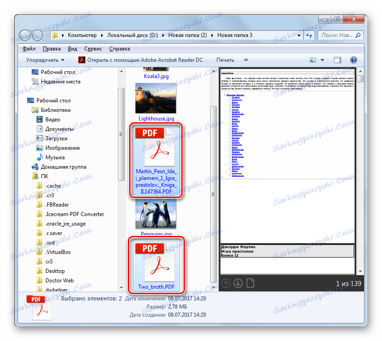Select the Lighthouse.jpg thumbnail
382x341 pixels.
click(x=156, y=98)
